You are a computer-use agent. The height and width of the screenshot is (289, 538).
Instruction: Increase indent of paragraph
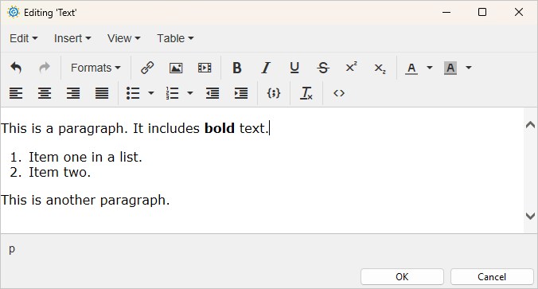point(241,93)
